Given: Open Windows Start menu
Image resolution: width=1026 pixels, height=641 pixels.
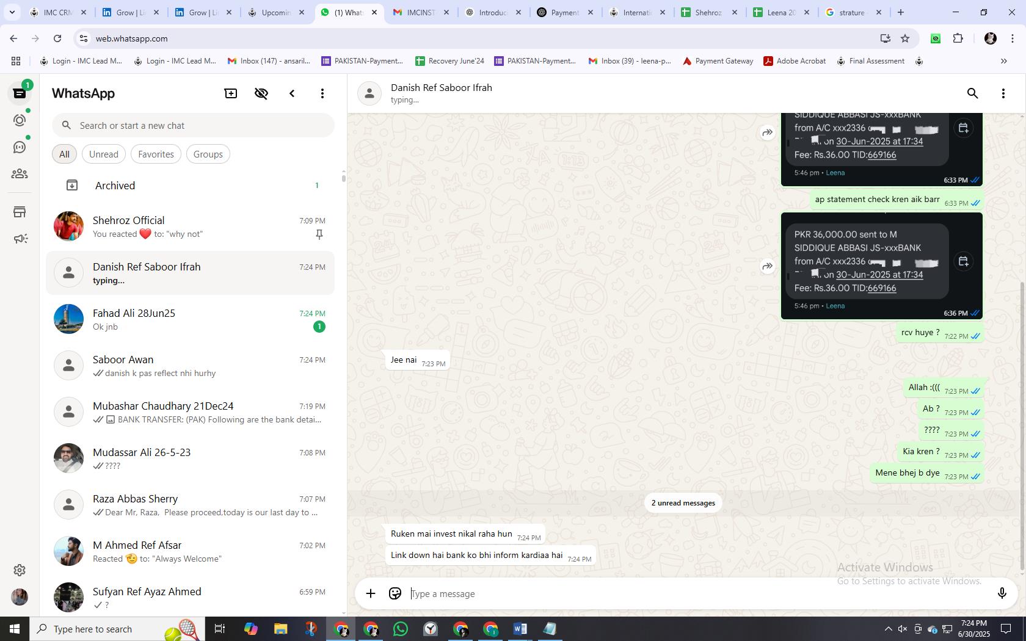Looking at the screenshot, I should coord(15,629).
